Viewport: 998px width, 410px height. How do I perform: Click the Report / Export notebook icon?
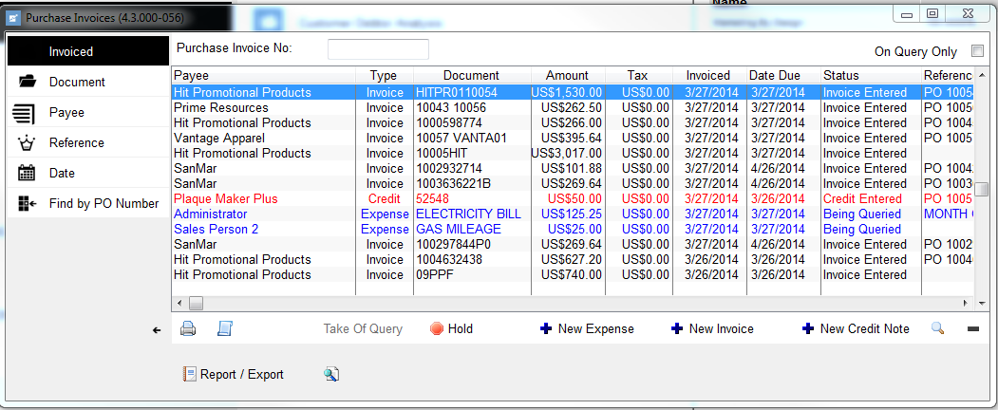coord(189,374)
